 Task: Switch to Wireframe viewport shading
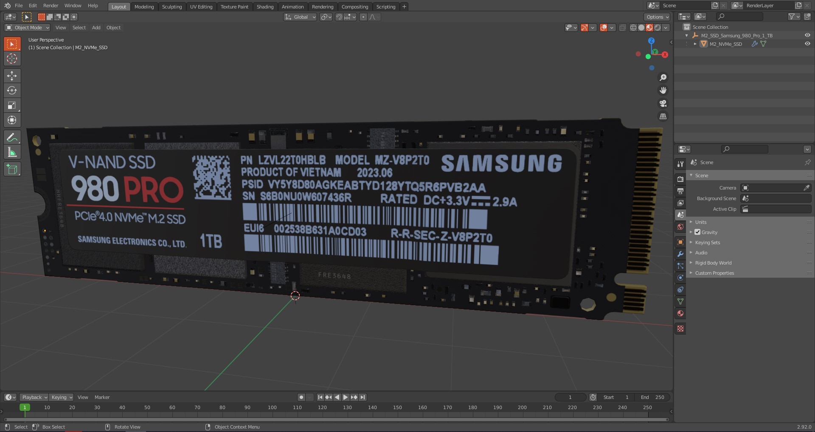click(633, 28)
